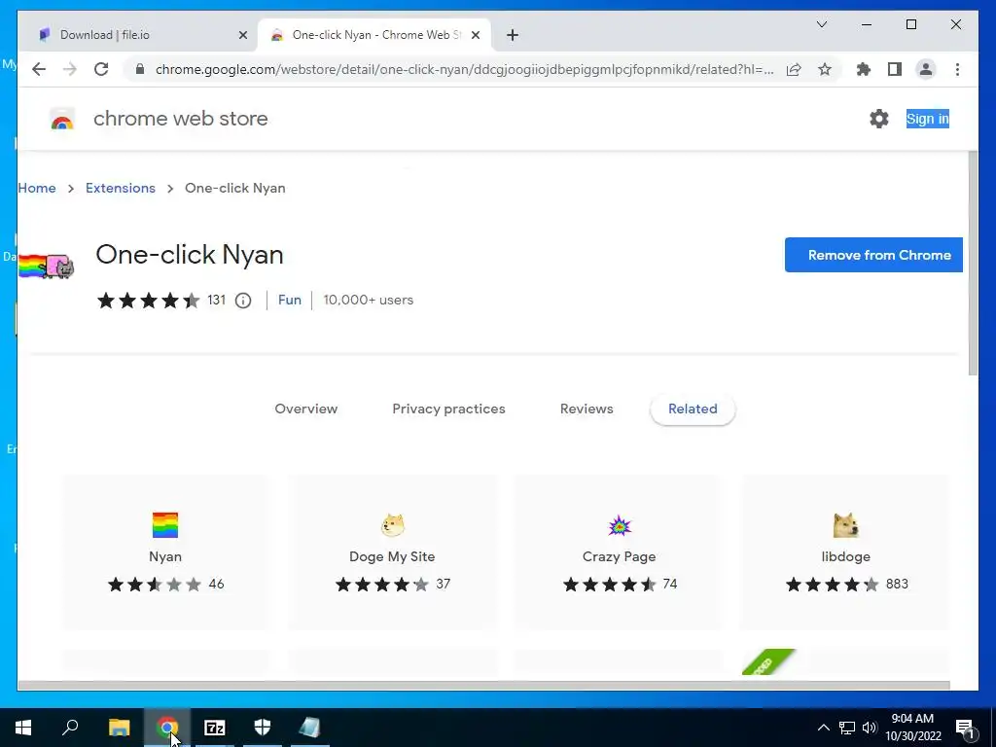Open the Overview tab
This screenshot has height=747, width=996.
306,409
